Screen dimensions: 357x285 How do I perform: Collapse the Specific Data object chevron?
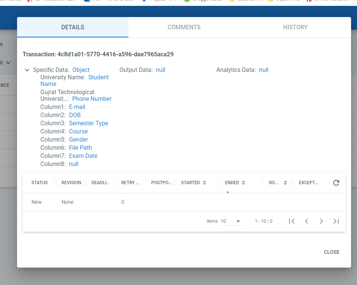(x=27, y=70)
